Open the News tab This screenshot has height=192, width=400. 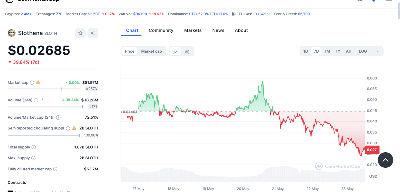click(218, 30)
